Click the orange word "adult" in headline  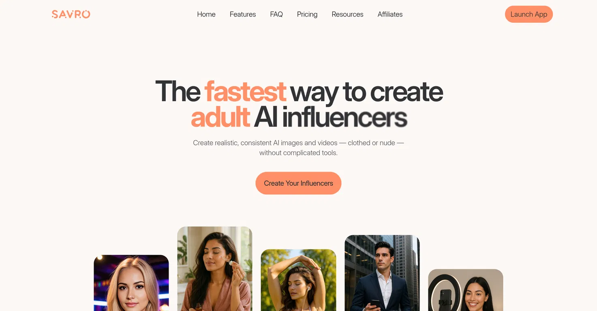(220, 117)
